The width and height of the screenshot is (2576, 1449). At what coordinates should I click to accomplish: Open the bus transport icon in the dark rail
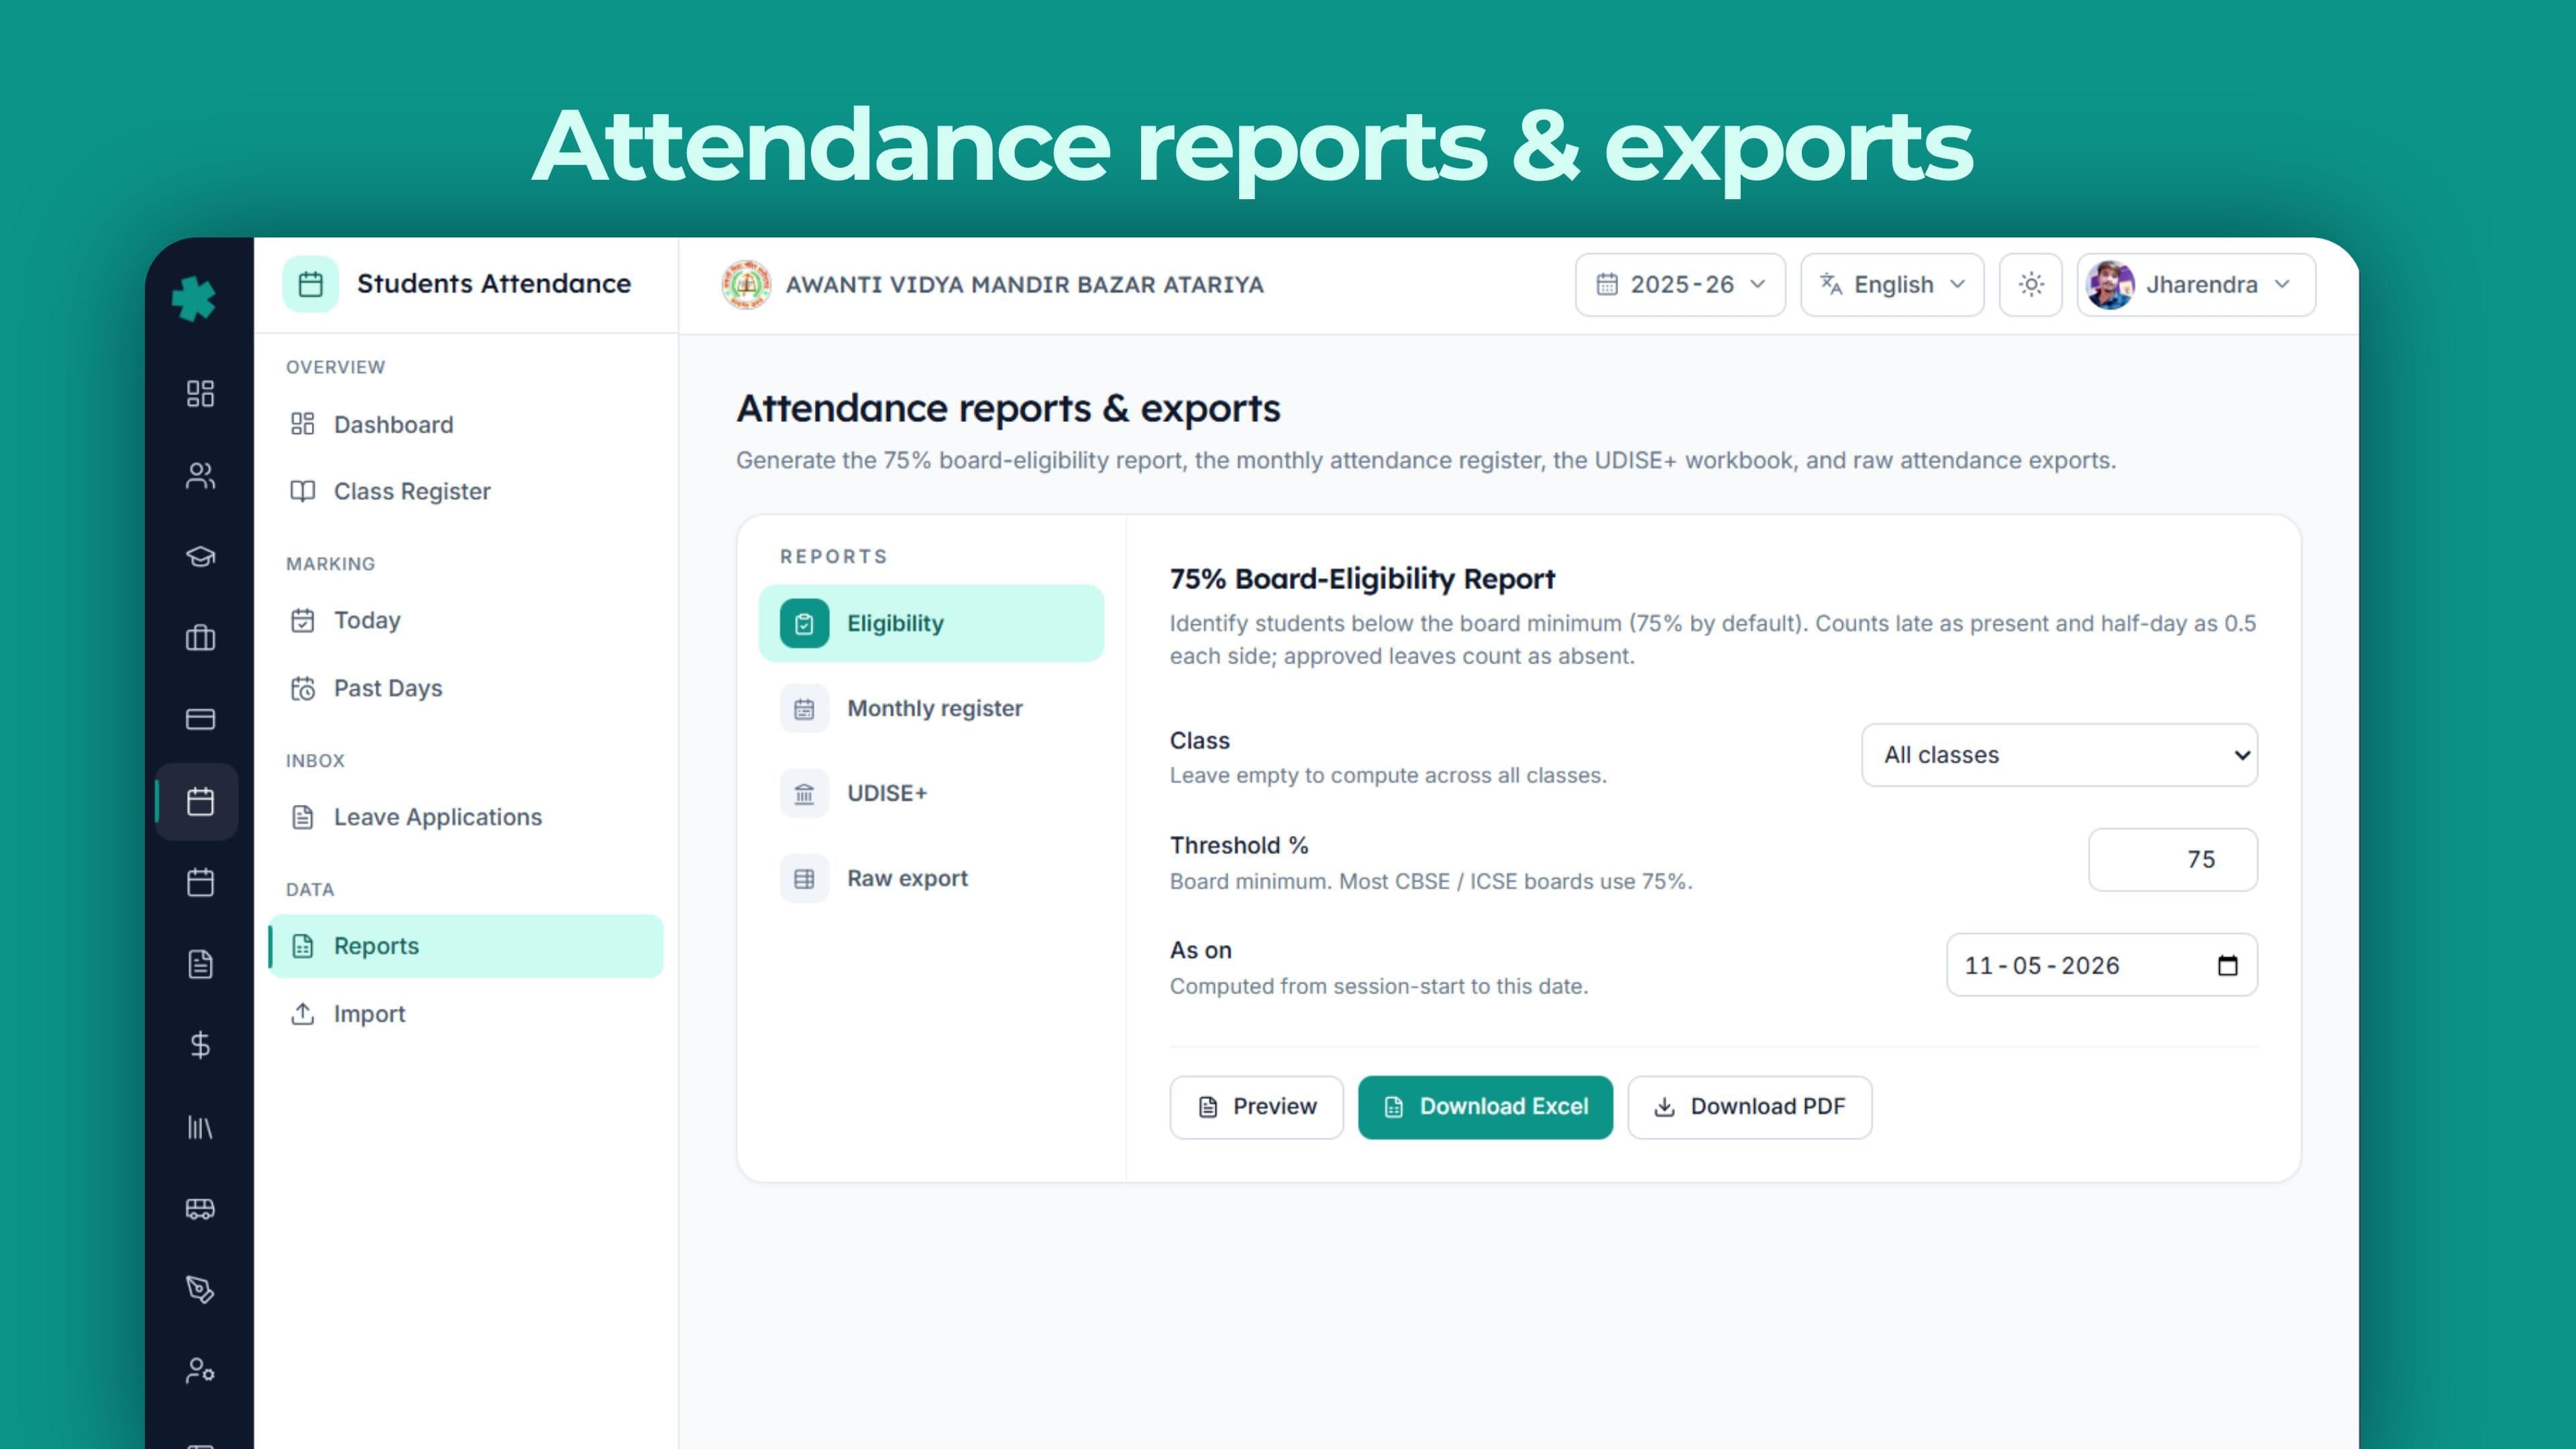tap(200, 1208)
